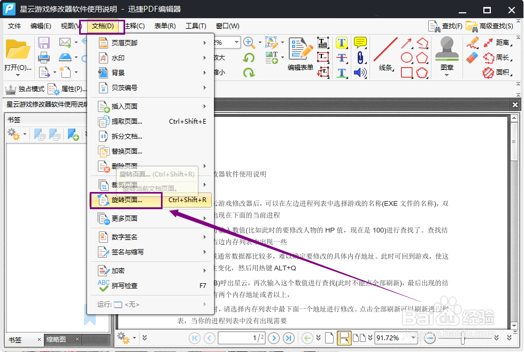This screenshot has width=524, height=352.
Task: Toggle single page layout view
Action: (x=329, y=338)
